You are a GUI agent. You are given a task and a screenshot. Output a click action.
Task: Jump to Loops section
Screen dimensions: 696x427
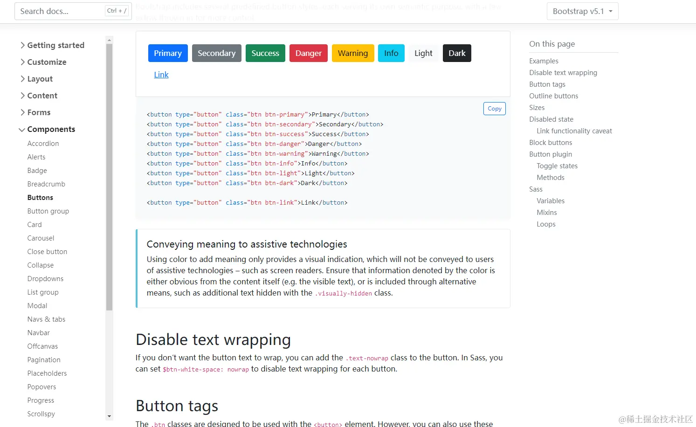[546, 224]
